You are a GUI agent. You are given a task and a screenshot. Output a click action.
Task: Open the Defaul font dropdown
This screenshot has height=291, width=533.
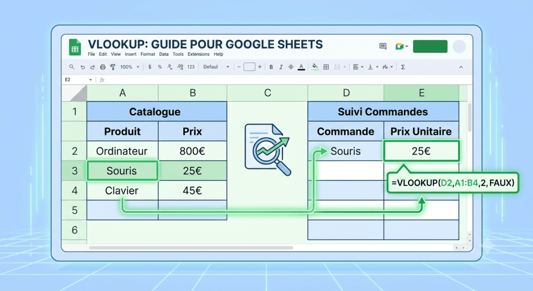[216, 67]
